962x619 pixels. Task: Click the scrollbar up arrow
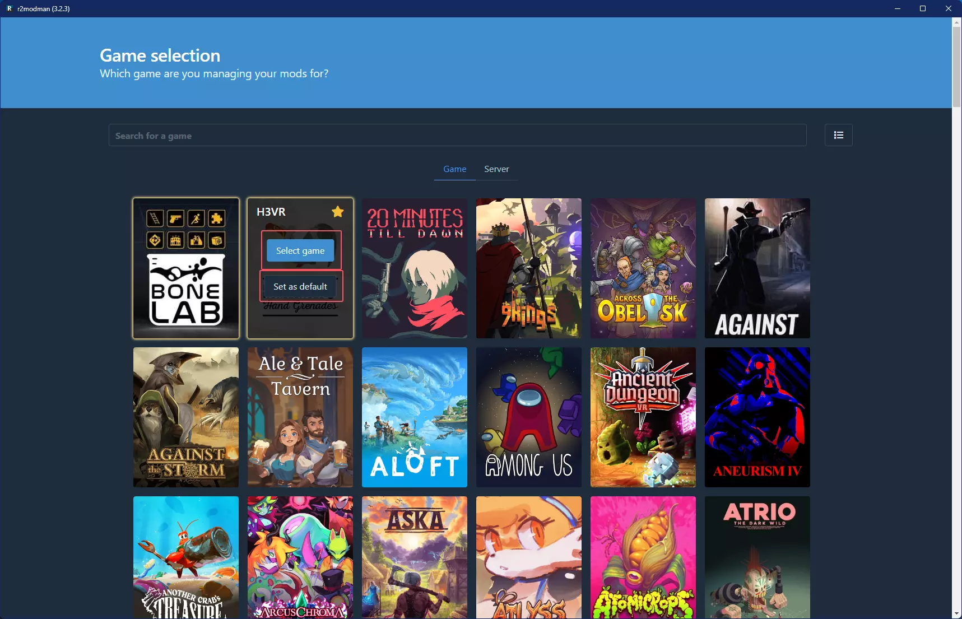pos(957,22)
